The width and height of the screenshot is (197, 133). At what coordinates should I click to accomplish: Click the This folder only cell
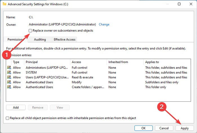(156, 87)
